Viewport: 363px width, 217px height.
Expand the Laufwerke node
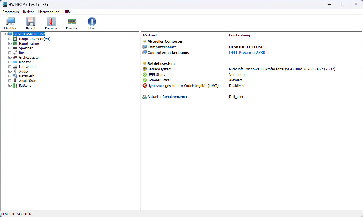(x=10, y=67)
